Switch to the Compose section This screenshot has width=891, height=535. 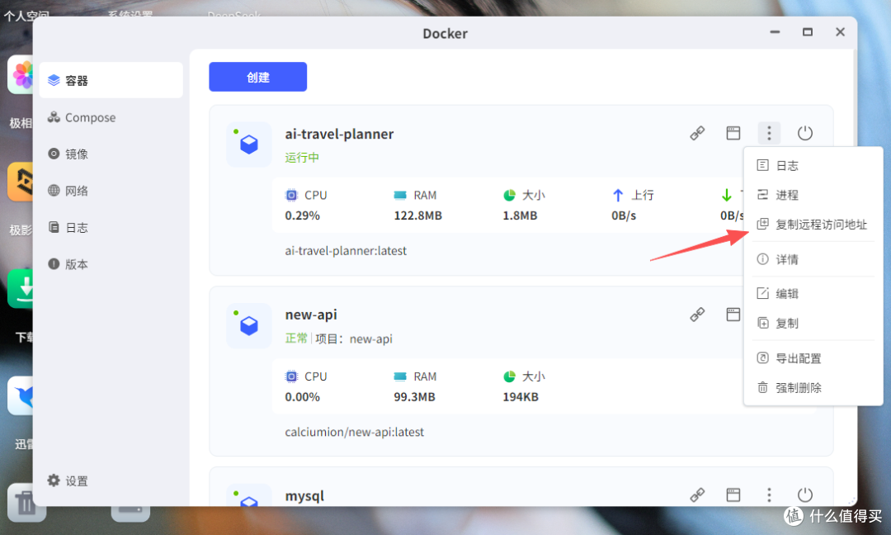tap(111, 117)
